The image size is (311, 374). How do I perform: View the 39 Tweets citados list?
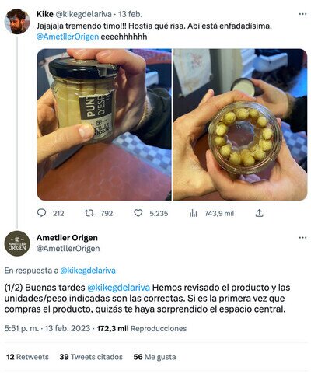(x=91, y=357)
